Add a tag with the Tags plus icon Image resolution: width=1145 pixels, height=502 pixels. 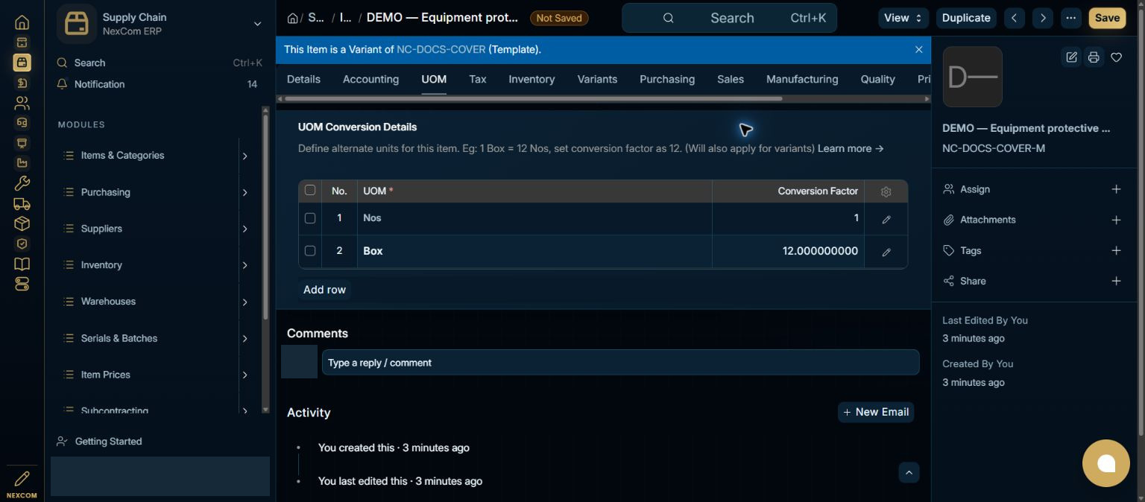pyautogui.click(x=1116, y=250)
